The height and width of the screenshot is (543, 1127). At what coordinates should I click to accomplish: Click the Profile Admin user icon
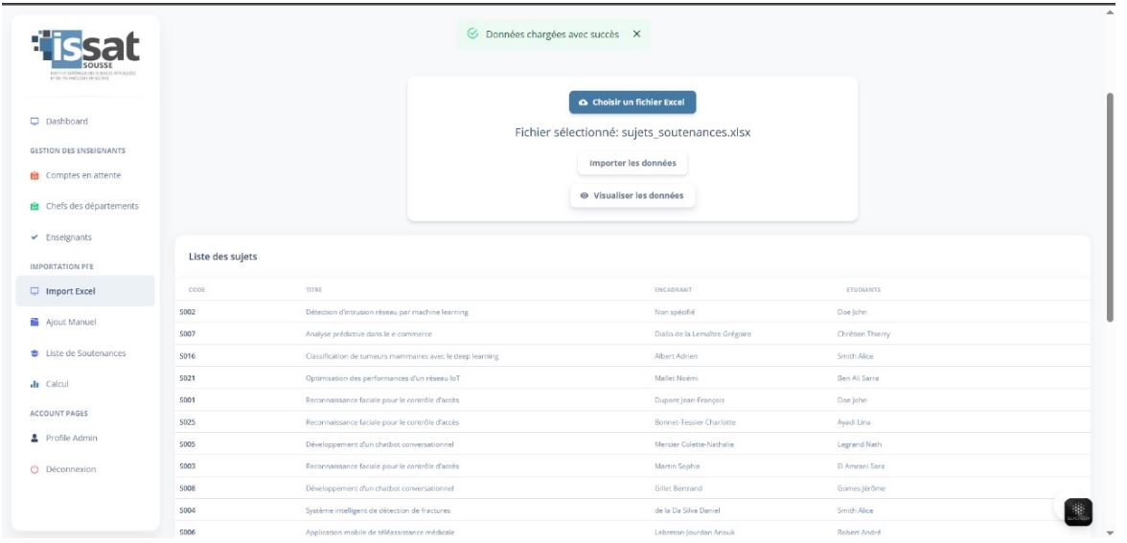[35, 439]
